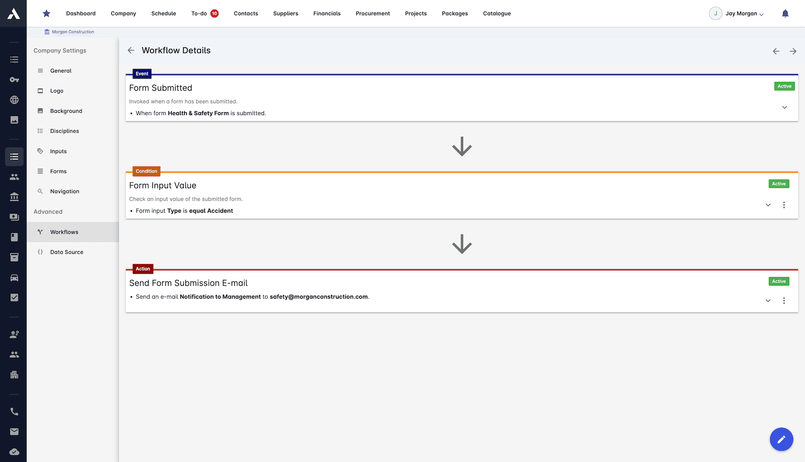Select the globe icon in the left rail
The image size is (805, 462).
click(14, 100)
